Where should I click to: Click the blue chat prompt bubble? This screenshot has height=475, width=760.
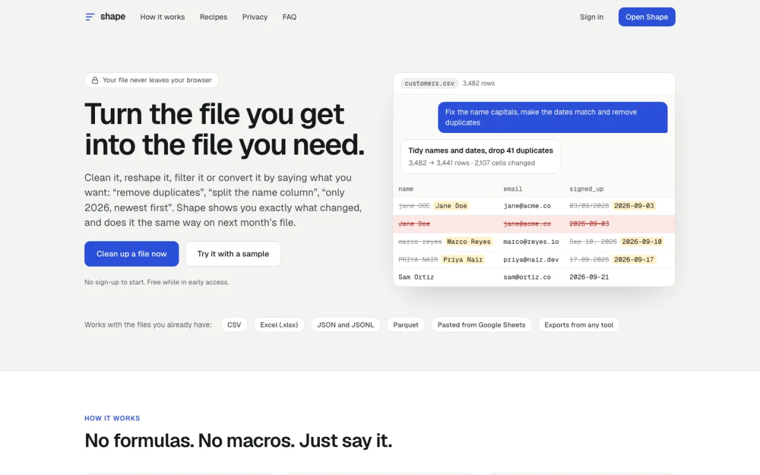click(553, 117)
